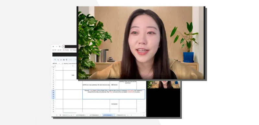Reload the page with the refresh icon
259x125 pixels.
pos(60,47)
